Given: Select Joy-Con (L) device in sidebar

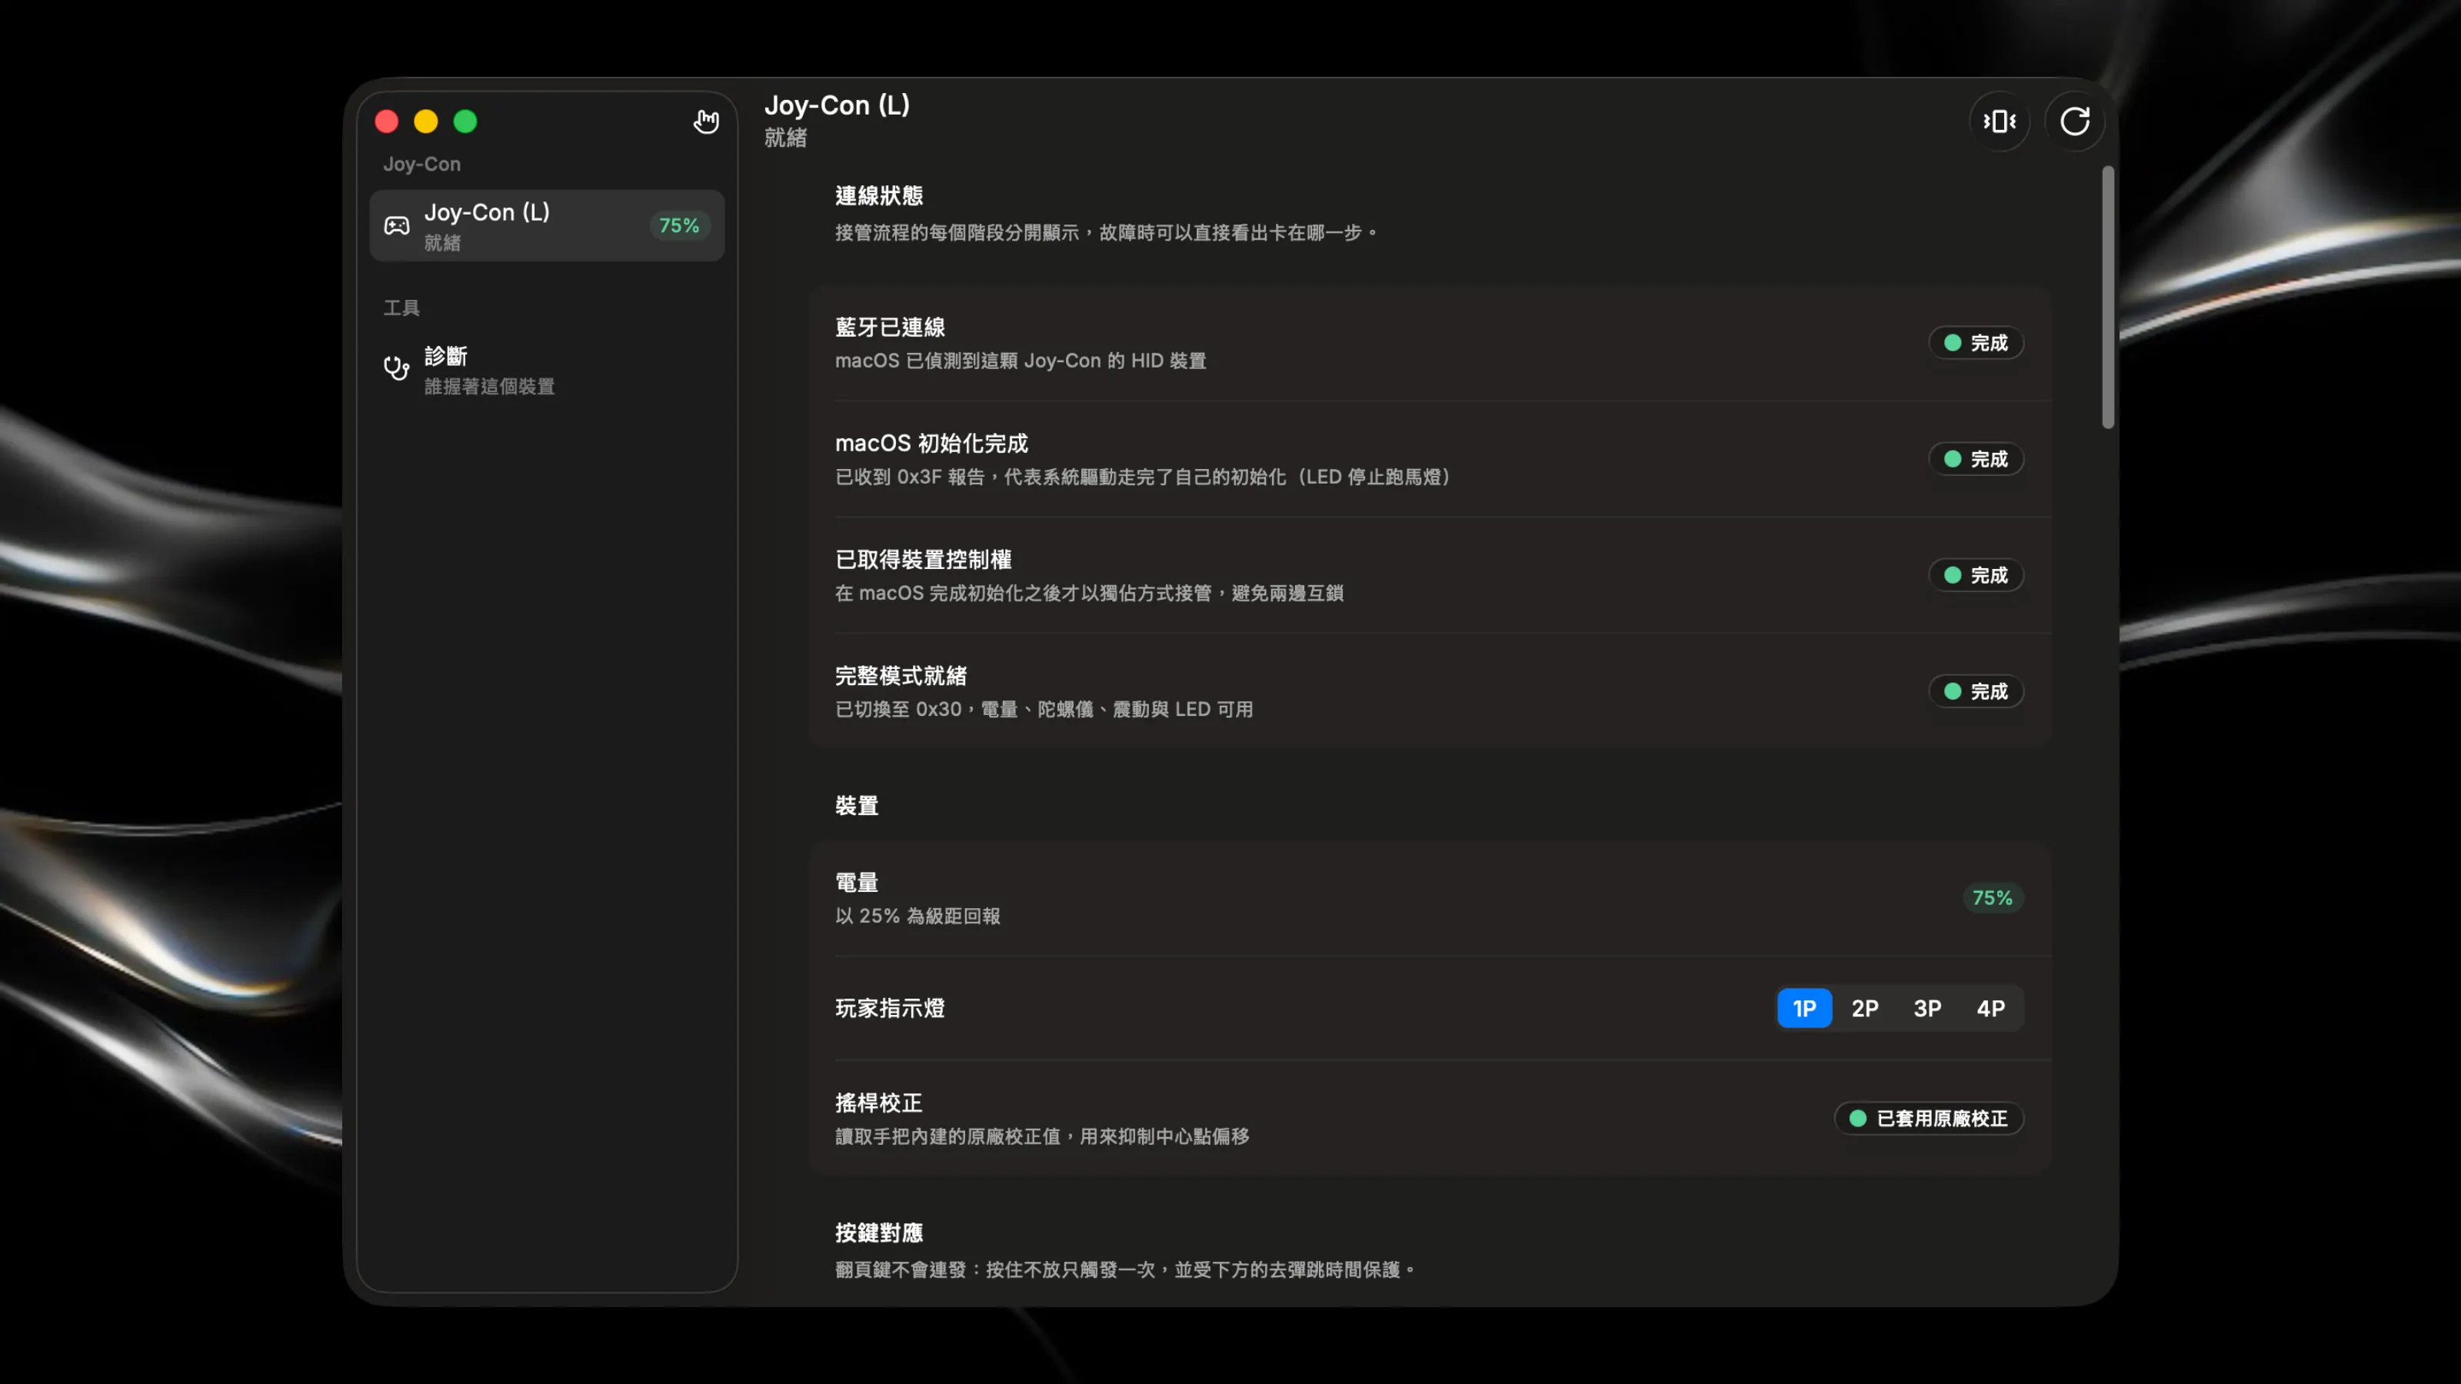Looking at the screenshot, I should click(x=547, y=225).
